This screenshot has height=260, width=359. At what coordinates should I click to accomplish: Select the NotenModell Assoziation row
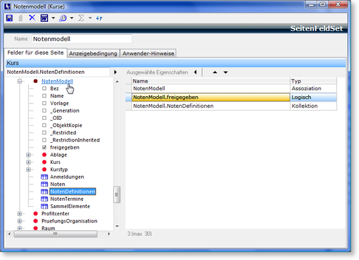231,89
